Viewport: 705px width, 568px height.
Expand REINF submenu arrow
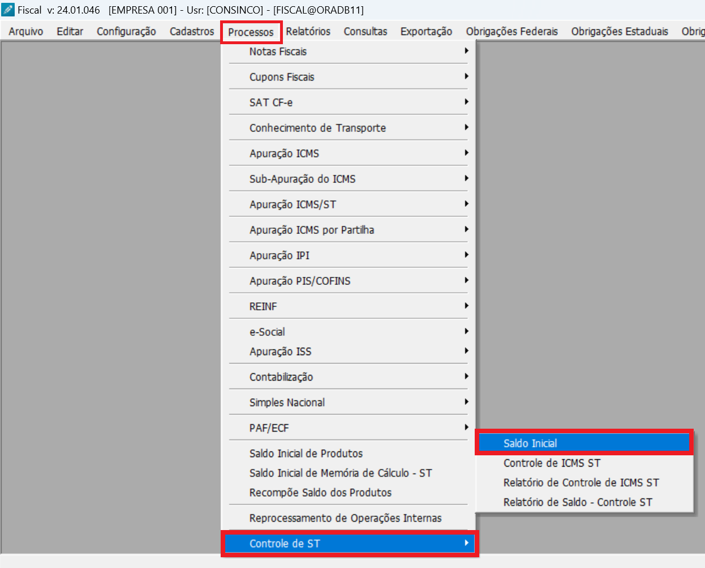[466, 306]
